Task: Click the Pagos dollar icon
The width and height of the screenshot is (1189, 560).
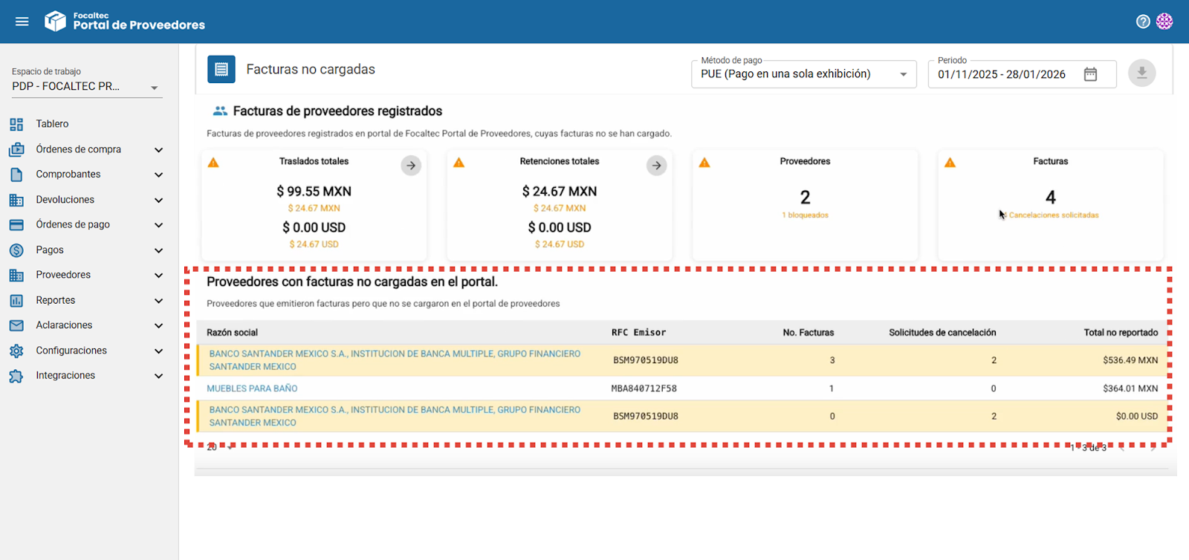Action: [x=16, y=250]
